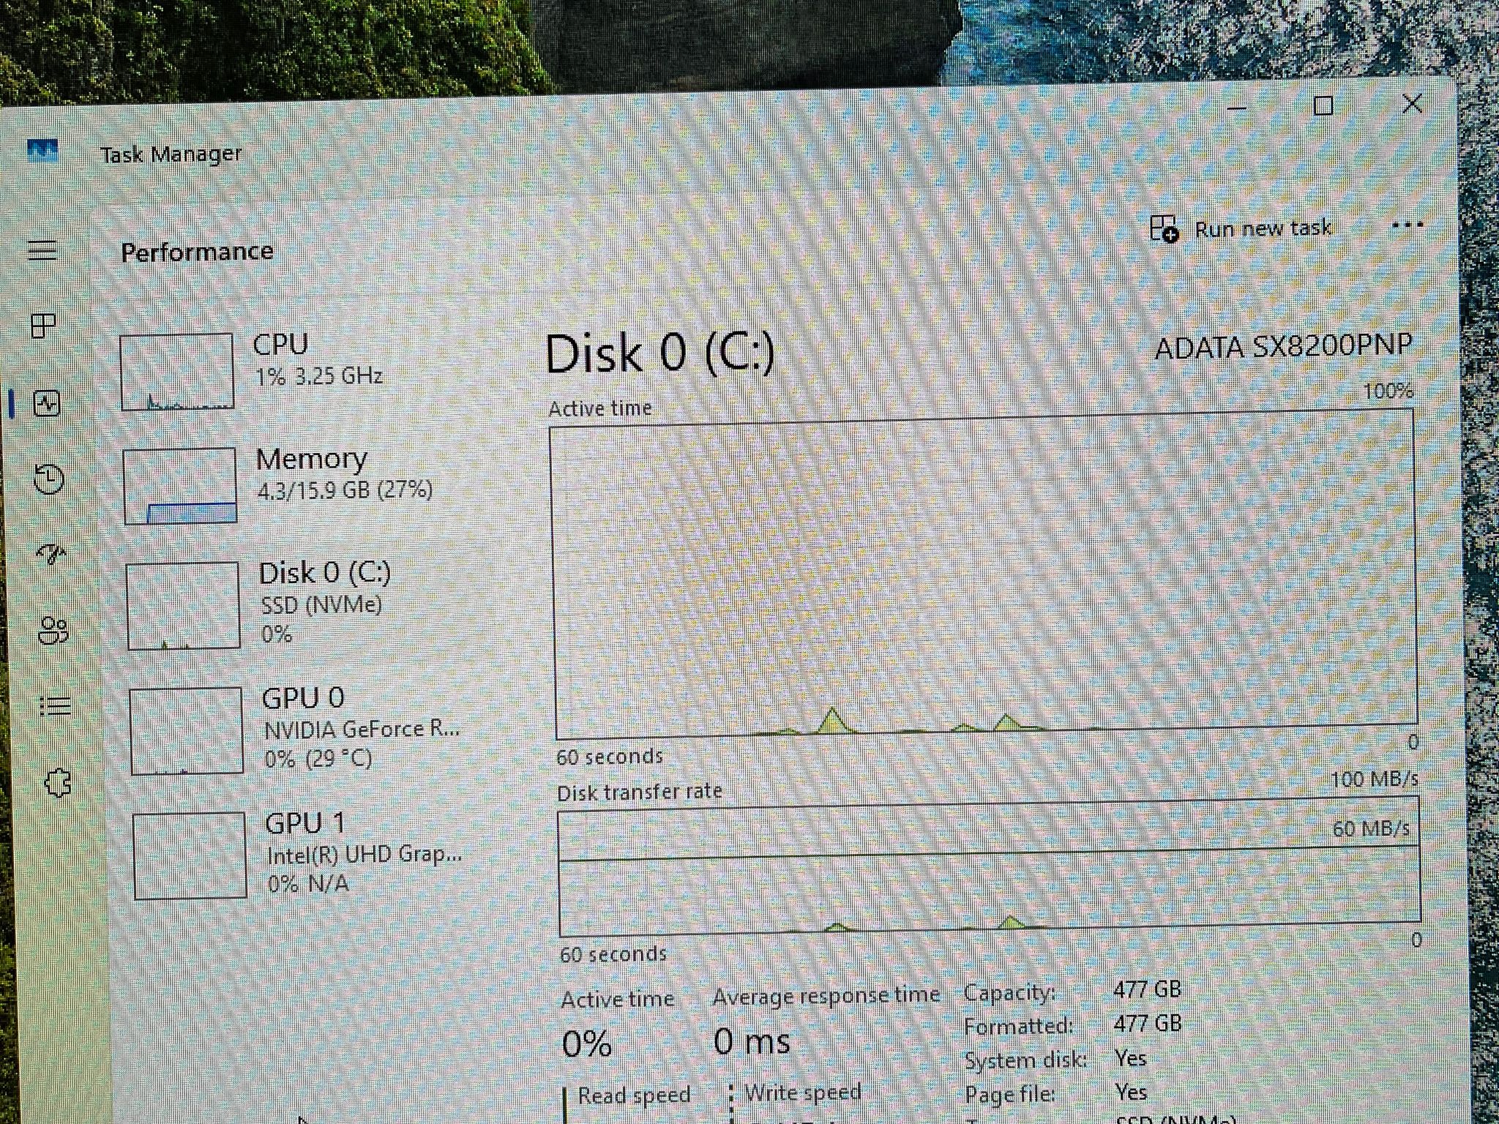Click the GPU 1 mini graph thumbnail
Screen dimensions: 1499x1124
[190, 855]
